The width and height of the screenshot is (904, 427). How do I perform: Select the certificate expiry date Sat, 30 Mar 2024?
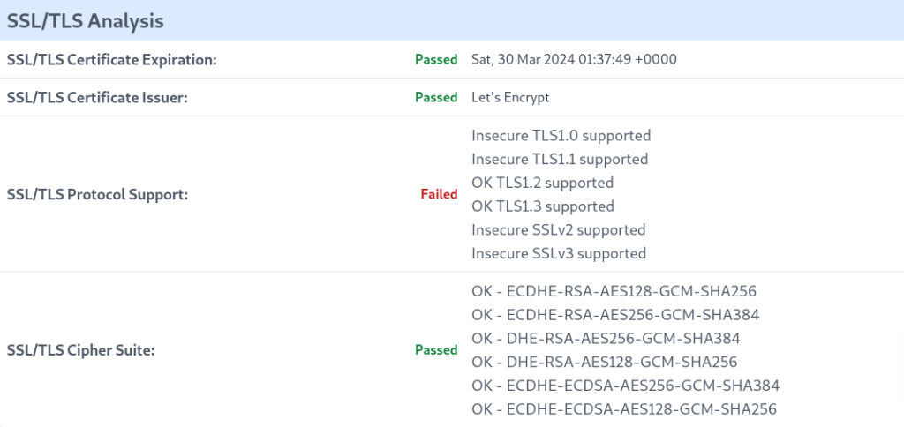(574, 59)
